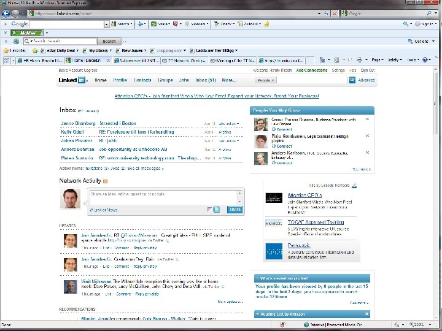Click the IE Home toolbar icon
Screen dimensions: 442x331
[x=322, y=59]
